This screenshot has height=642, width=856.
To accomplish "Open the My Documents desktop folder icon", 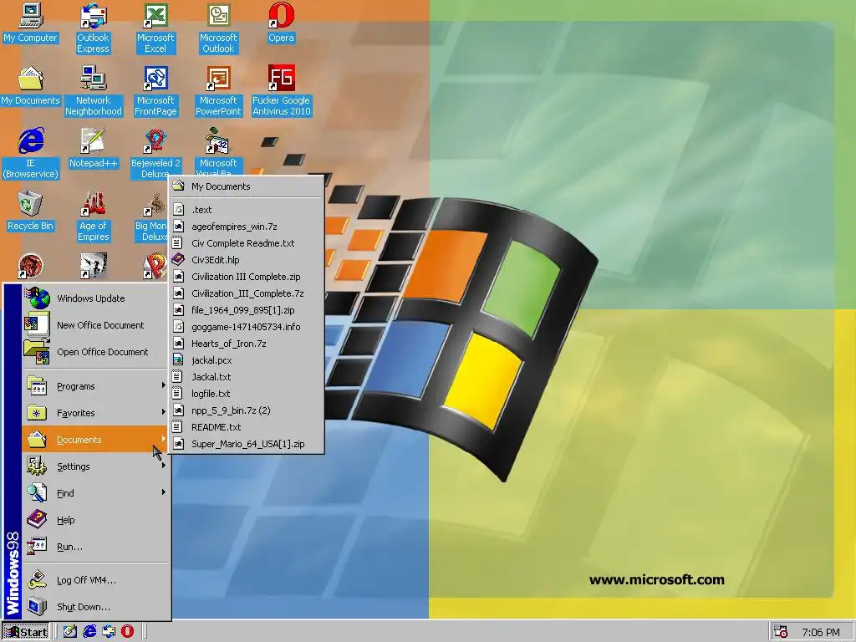I will pyautogui.click(x=30, y=86).
